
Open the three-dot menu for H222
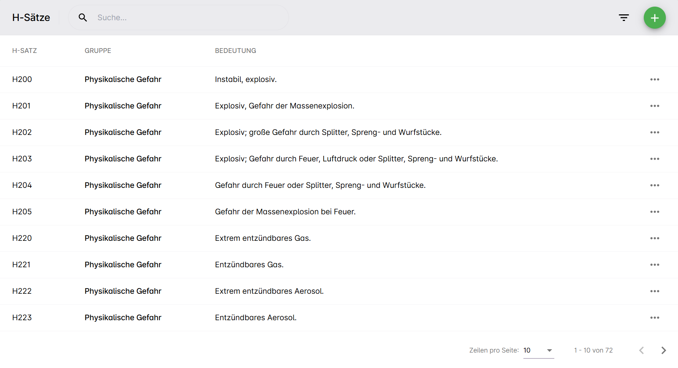tap(654, 291)
